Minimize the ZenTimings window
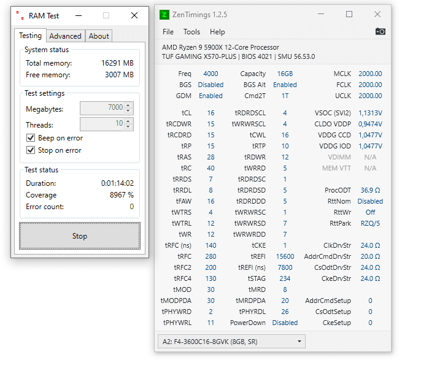The width and height of the screenshot is (421, 387). 321,14
